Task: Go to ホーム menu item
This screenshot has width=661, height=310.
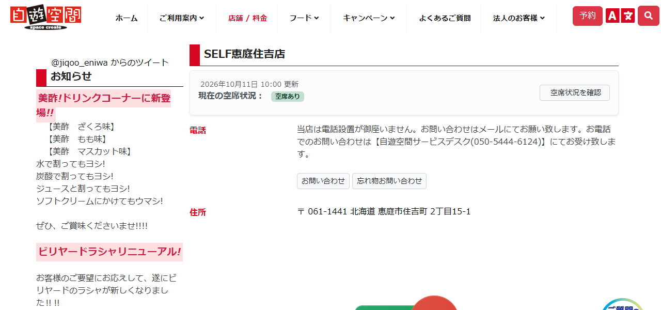Action: [x=126, y=18]
